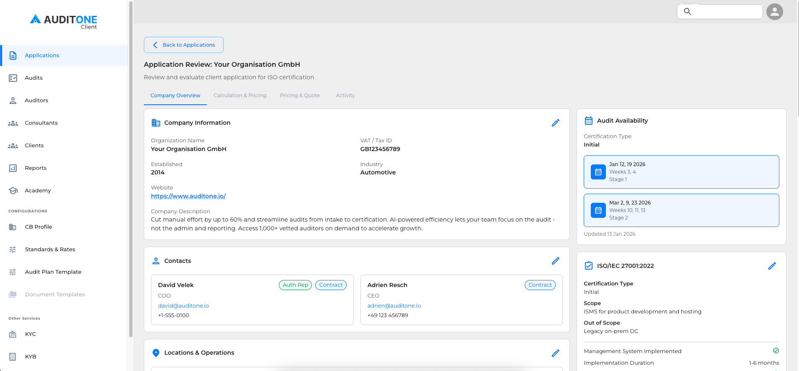Open the https://www.auditone.io/ website link
The image size is (799, 371).
188,196
